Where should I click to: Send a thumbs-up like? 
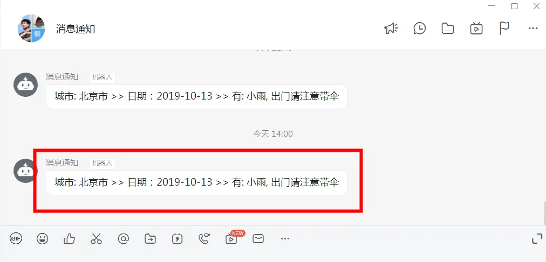point(69,238)
